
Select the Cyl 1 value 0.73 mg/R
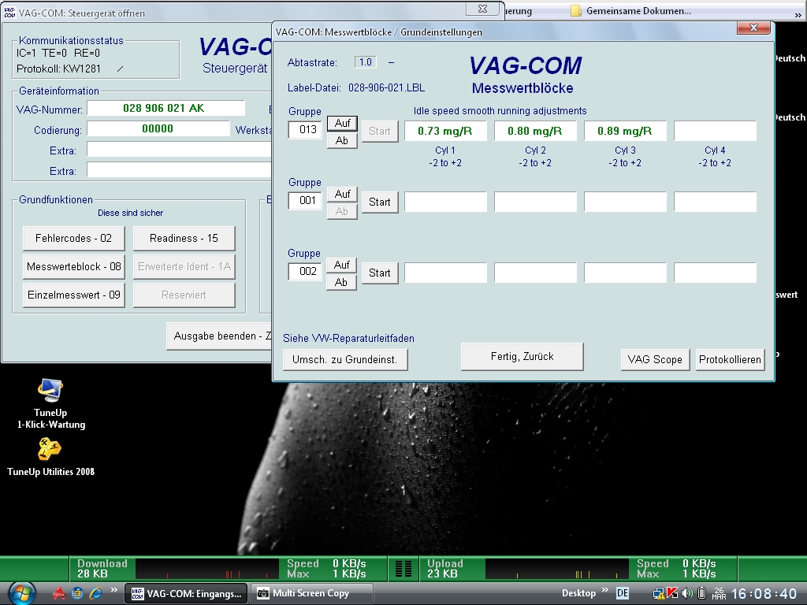coord(445,132)
